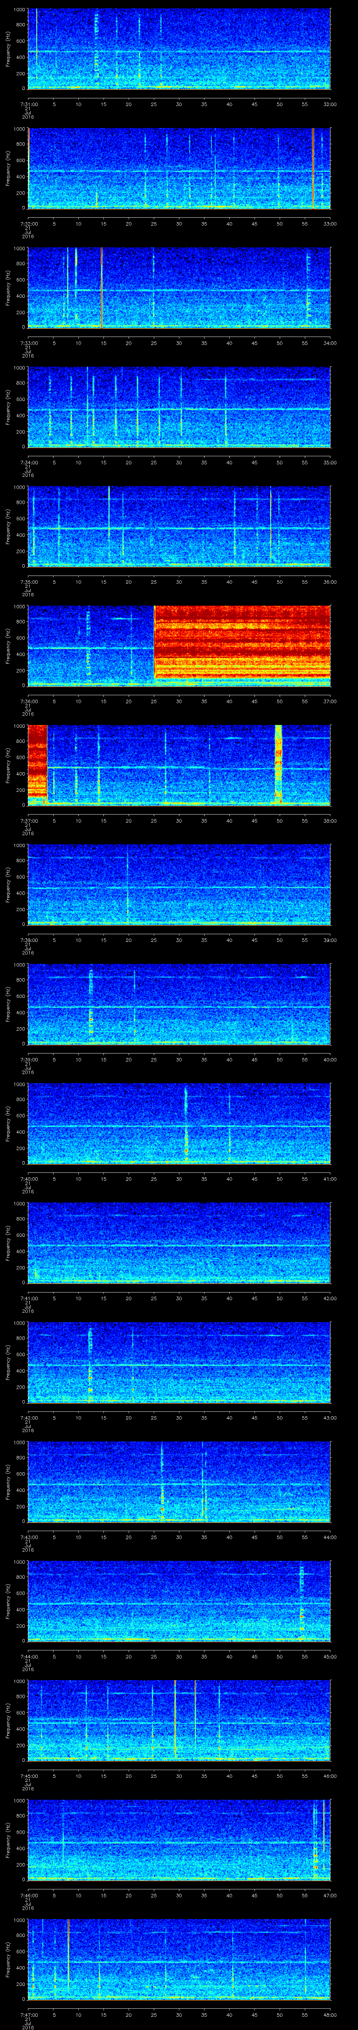358x2030 pixels.
Task: Select the 42:00 end time label
Action: point(330,1298)
